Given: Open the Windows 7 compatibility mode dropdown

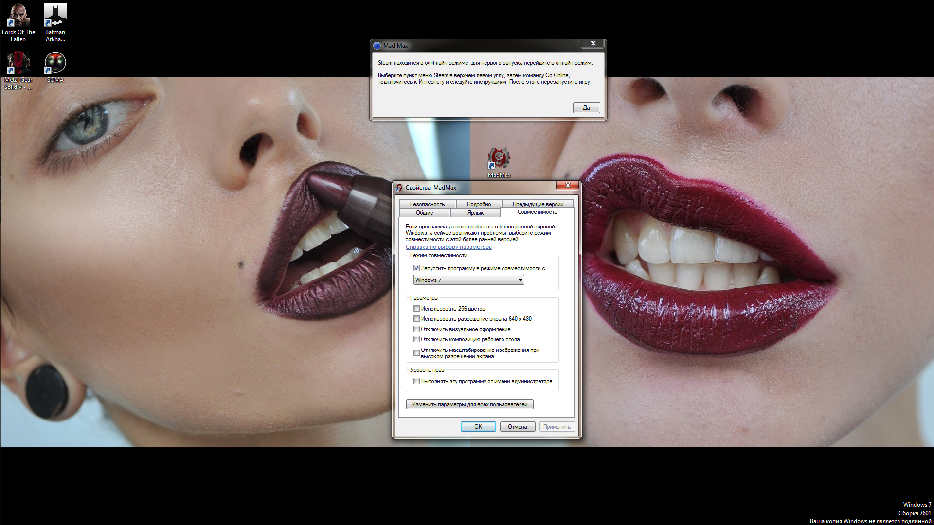Looking at the screenshot, I should point(468,280).
